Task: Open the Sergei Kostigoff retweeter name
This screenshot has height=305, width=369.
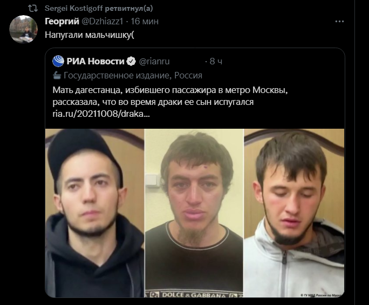Action: pos(74,8)
